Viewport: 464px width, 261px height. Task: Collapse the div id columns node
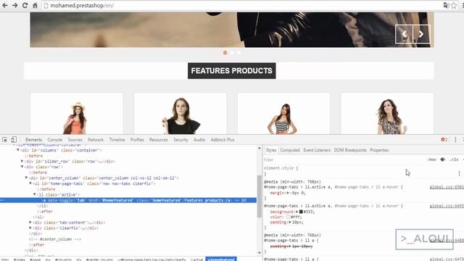click(18, 150)
